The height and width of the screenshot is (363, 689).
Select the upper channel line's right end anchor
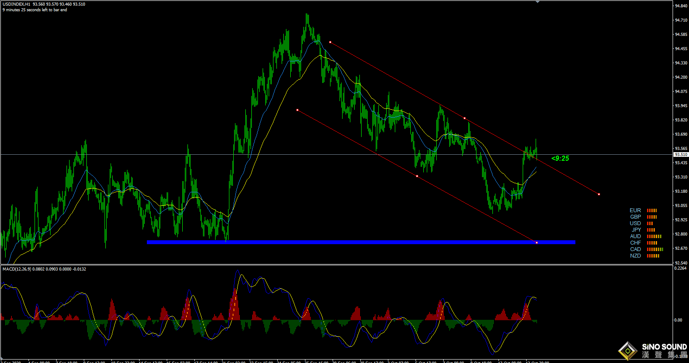click(599, 194)
